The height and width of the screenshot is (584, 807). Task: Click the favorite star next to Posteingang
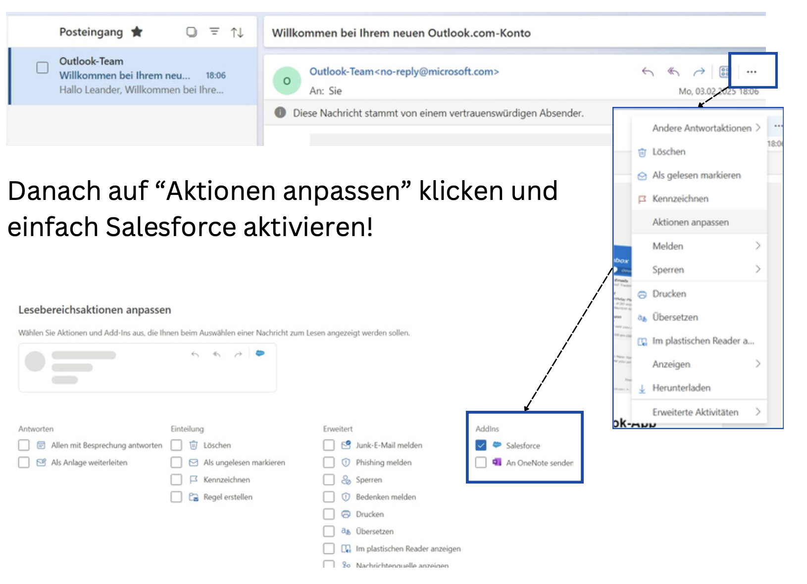[137, 32]
